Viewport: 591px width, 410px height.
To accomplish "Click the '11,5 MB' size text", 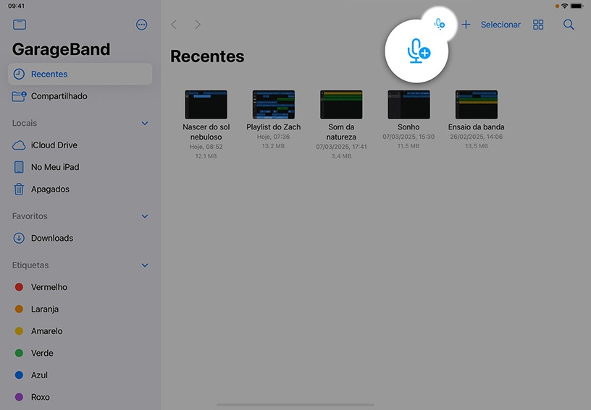I will pyautogui.click(x=408, y=146).
